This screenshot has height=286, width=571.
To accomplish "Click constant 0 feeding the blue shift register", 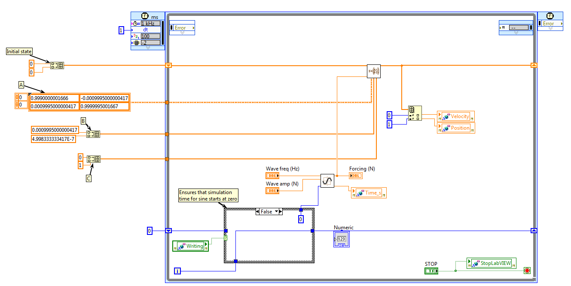I will coord(150,231).
